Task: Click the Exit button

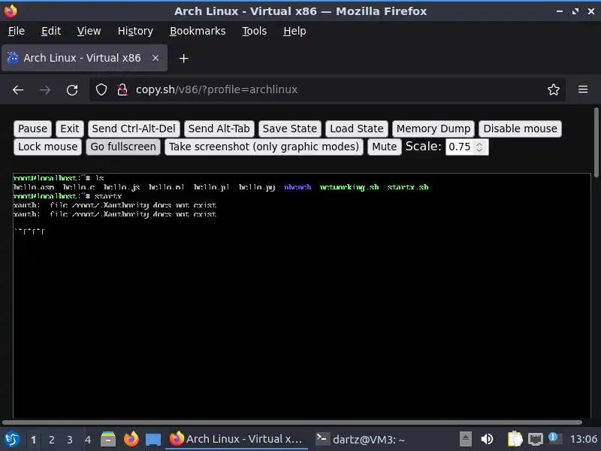Action: [x=70, y=129]
